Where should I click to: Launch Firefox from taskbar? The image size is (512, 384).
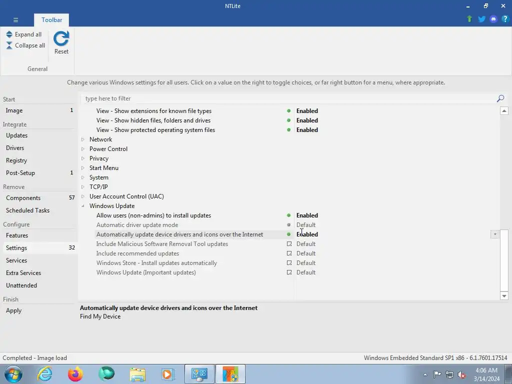tap(75, 374)
